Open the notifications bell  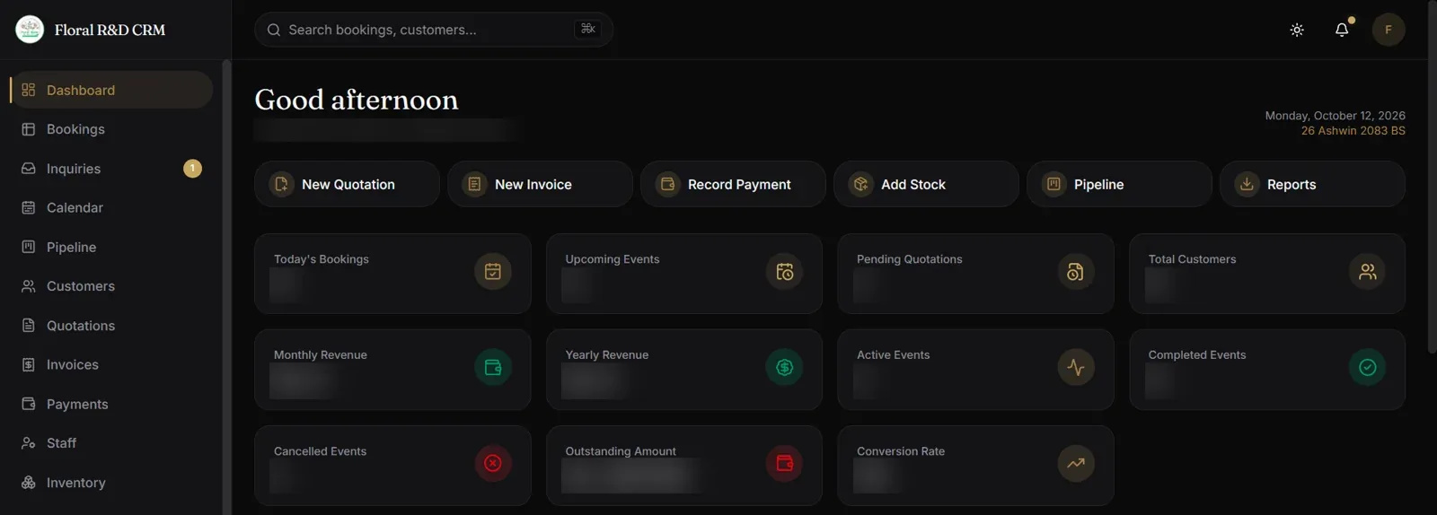point(1342,30)
